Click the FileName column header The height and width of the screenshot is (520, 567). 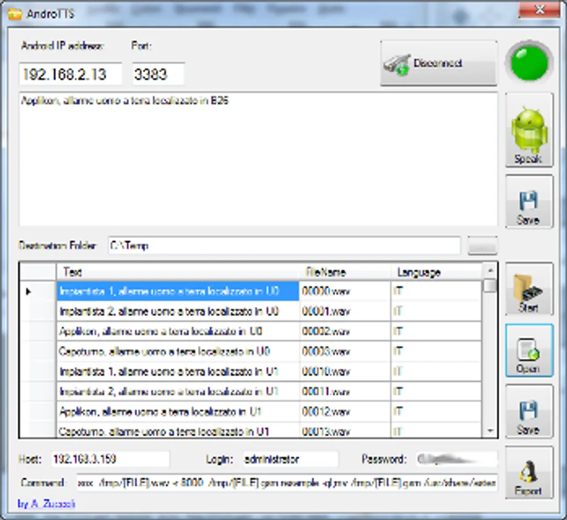[345, 272]
